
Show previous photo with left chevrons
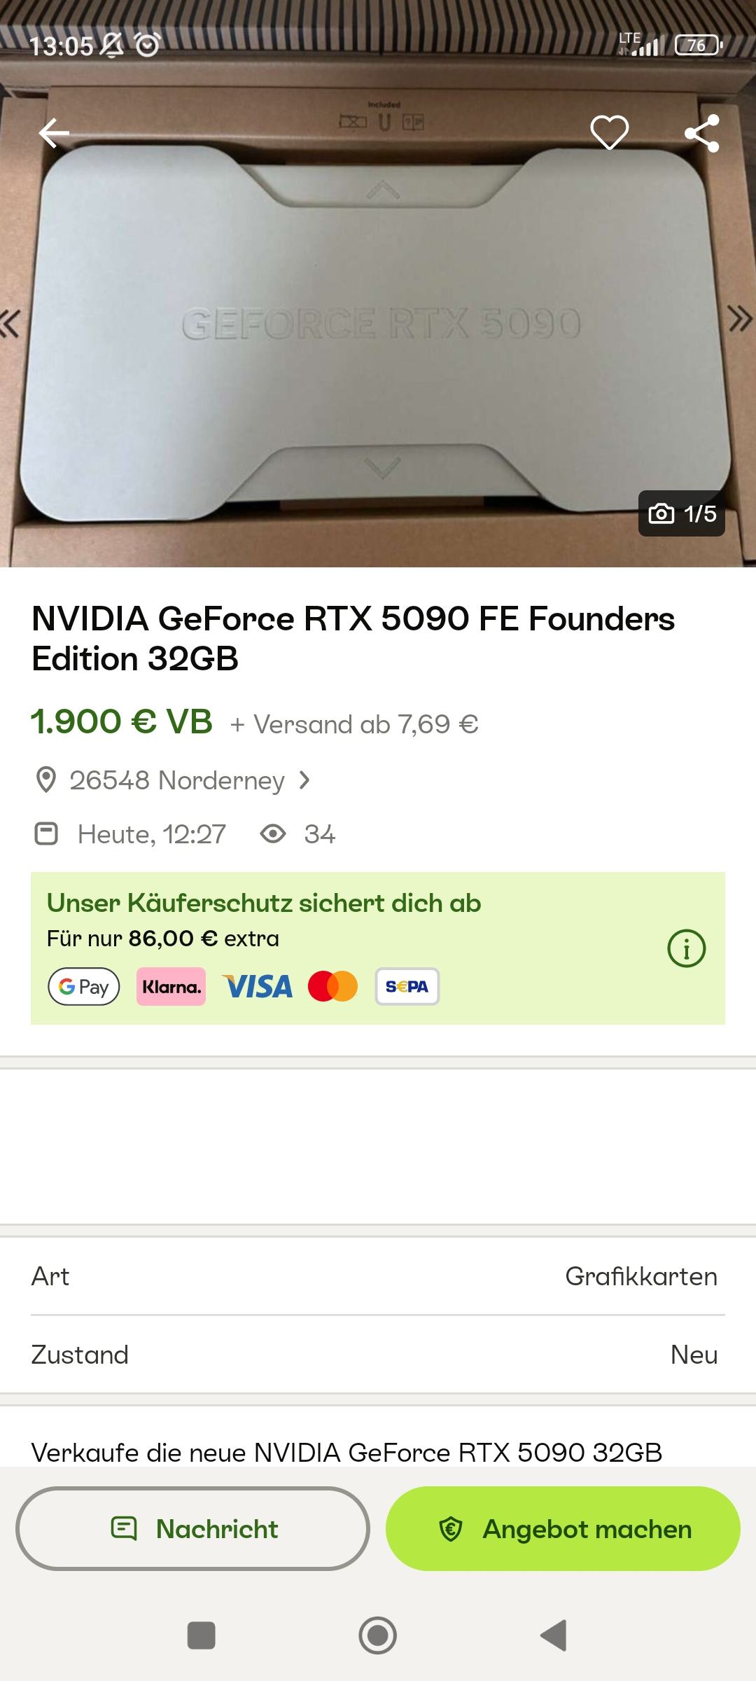[x=10, y=324]
